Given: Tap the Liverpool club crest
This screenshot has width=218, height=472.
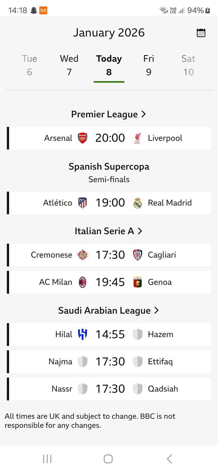Looking at the screenshot, I should tap(137, 138).
